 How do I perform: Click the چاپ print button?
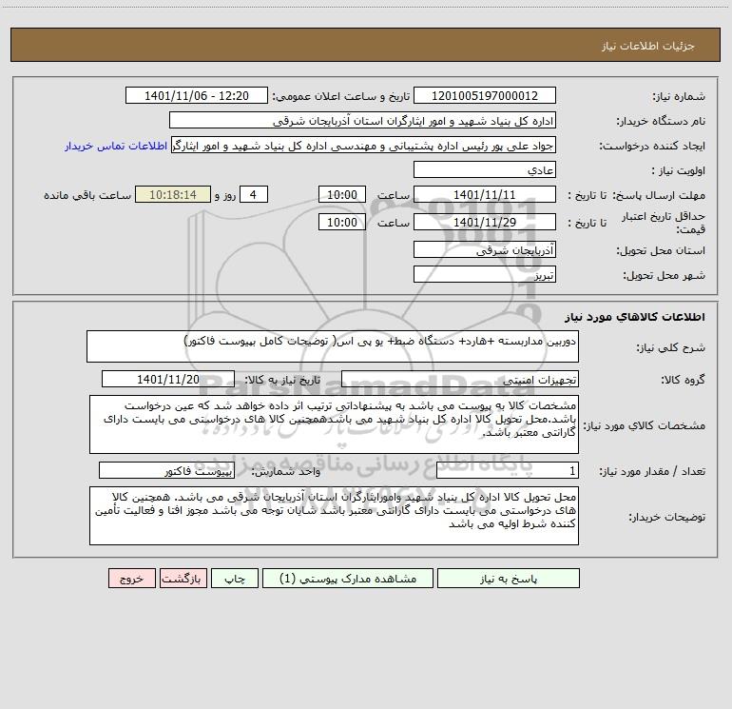[x=235, y=579]
